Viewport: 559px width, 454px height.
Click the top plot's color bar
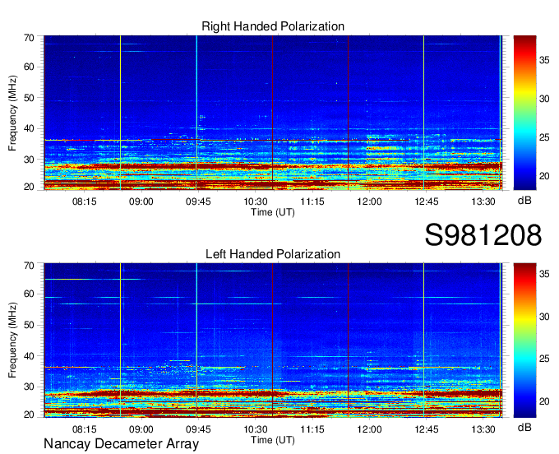pyautogui.click(x=524, y=113)
